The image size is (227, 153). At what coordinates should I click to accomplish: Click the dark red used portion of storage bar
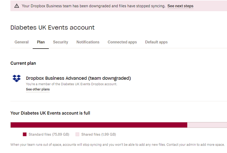[x=99, y=125]
